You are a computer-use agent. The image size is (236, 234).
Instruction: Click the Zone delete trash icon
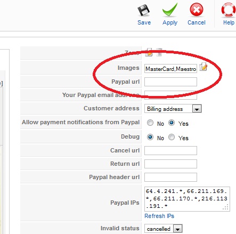coord(159,52)
